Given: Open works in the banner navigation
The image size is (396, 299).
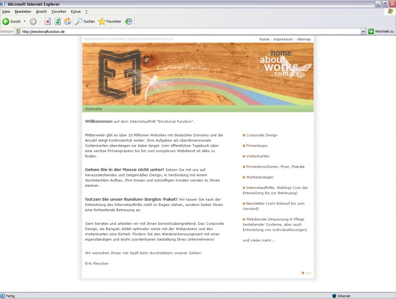Looking at the screenshot, I should coord(281,67).
